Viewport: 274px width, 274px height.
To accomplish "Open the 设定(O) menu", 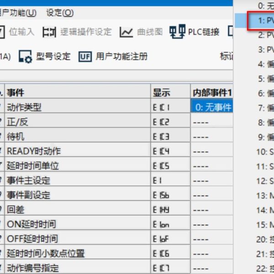I will point(60,13).
